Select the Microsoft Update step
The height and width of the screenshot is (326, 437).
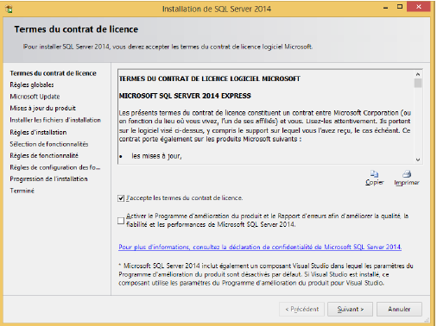35,97
